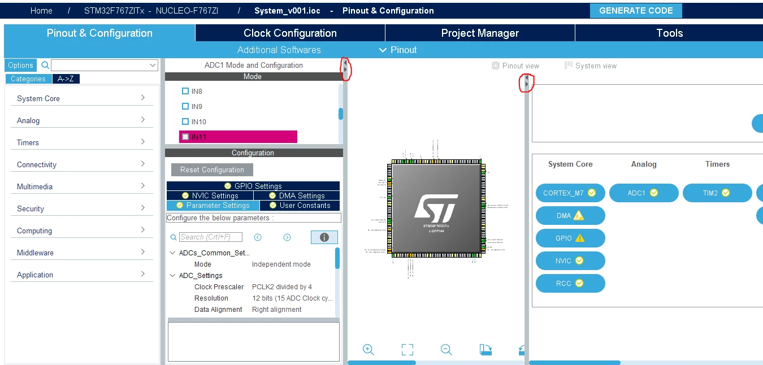
Task: Switch to the Clock Configuration tab
Action: coord(290,33)
